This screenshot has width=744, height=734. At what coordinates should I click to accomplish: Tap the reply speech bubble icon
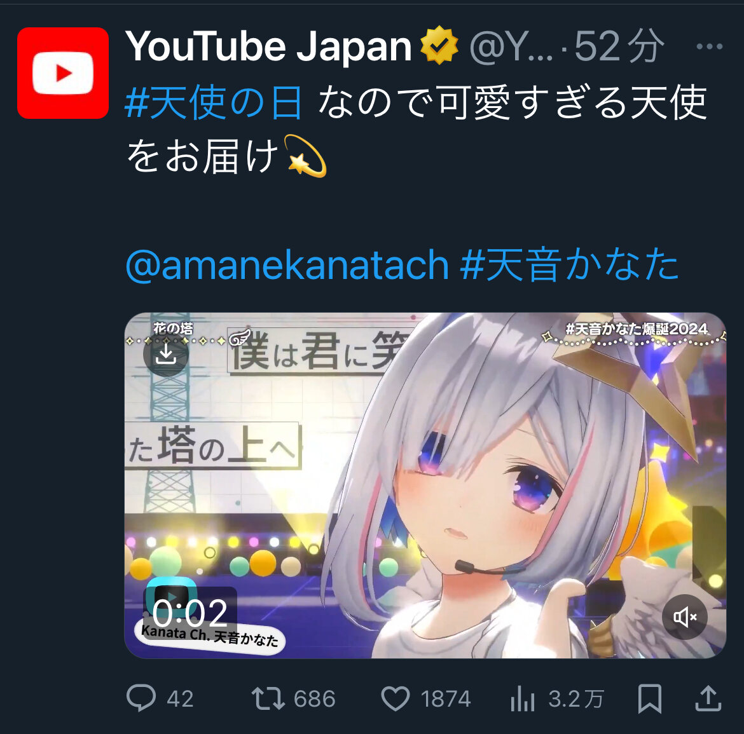pos(141,698)
